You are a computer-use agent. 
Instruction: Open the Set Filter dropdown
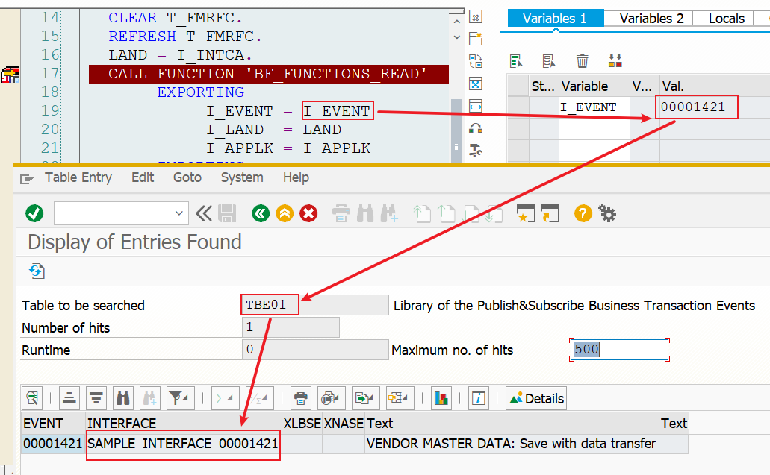click(180, 398)
